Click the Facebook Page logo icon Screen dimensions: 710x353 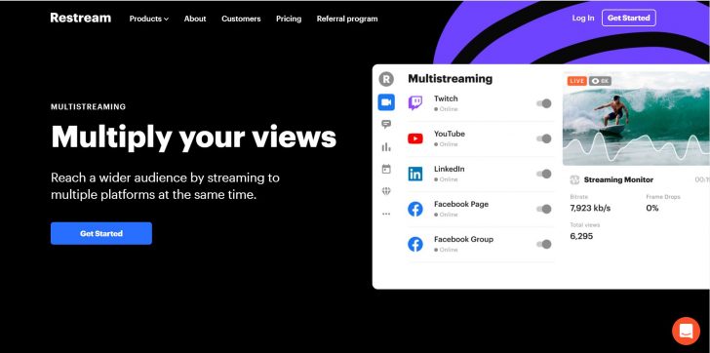click(415, 209)
